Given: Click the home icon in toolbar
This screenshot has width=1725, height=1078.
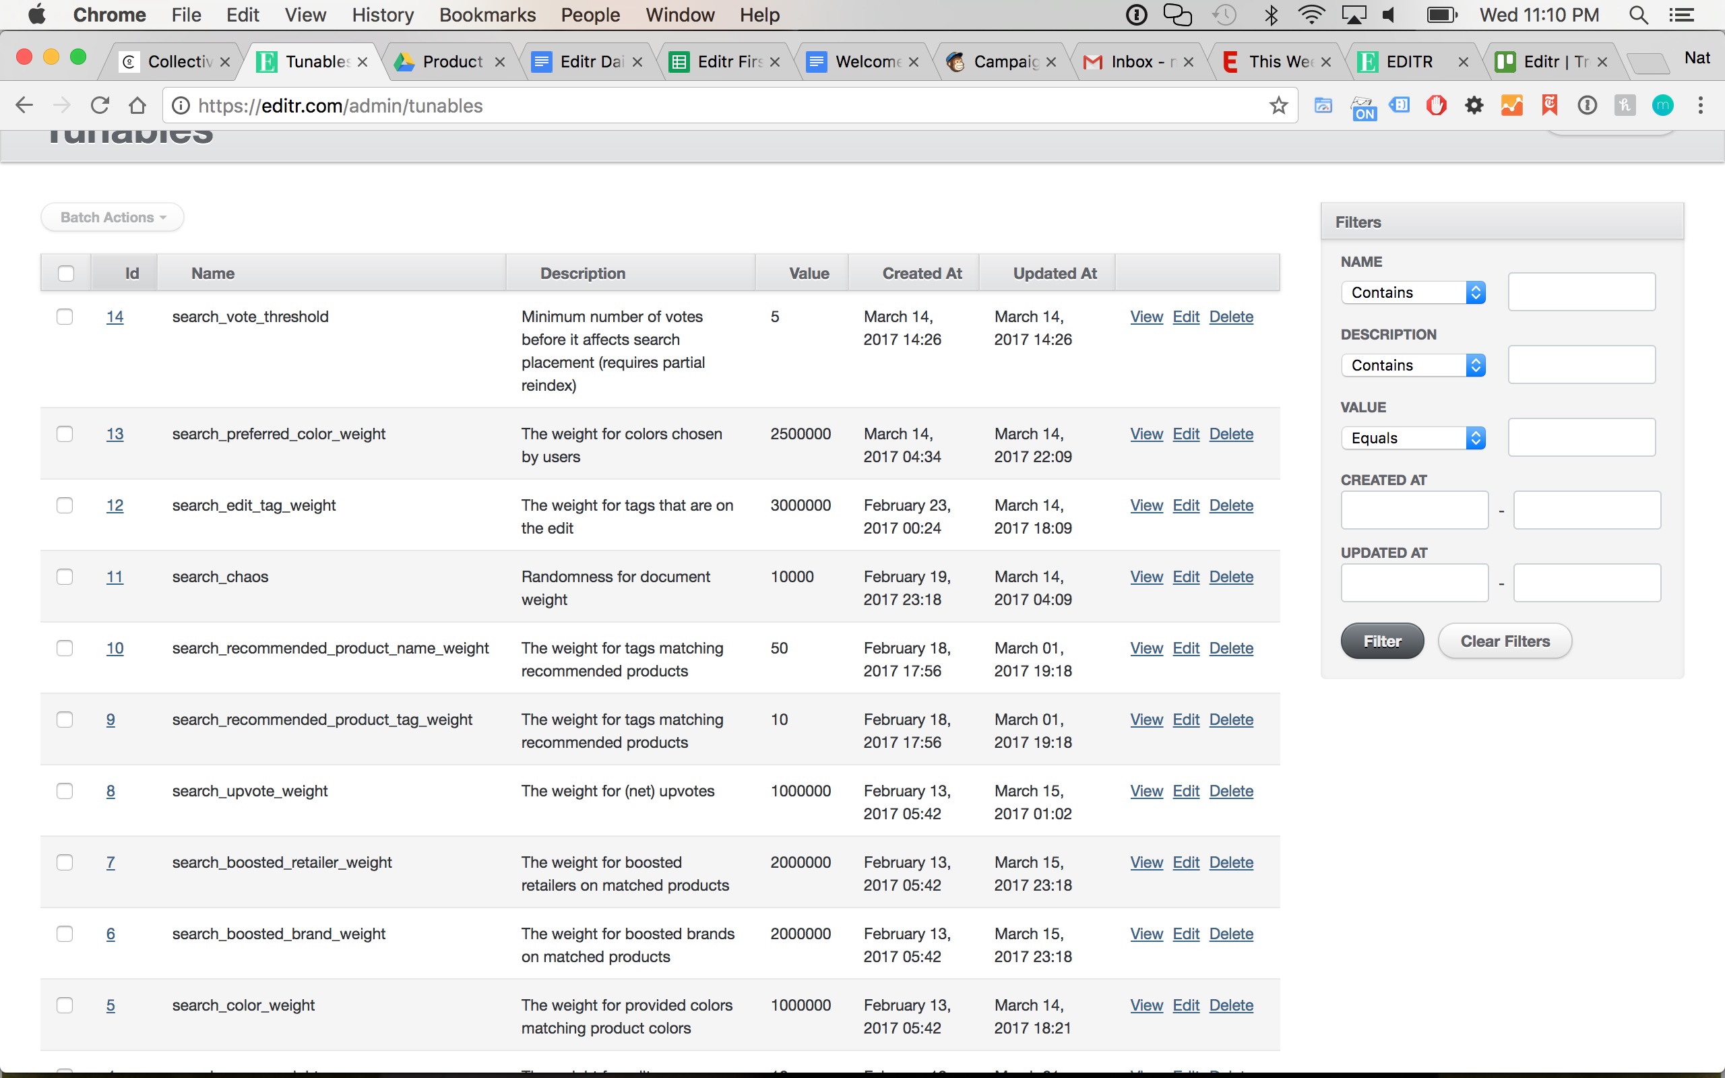Looking at the screenshot, I should pos(137,106).
